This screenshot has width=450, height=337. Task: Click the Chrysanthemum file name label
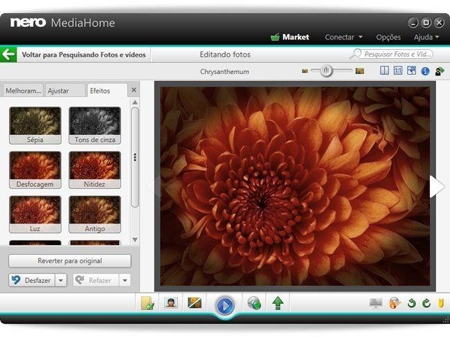tap(224, 71)
